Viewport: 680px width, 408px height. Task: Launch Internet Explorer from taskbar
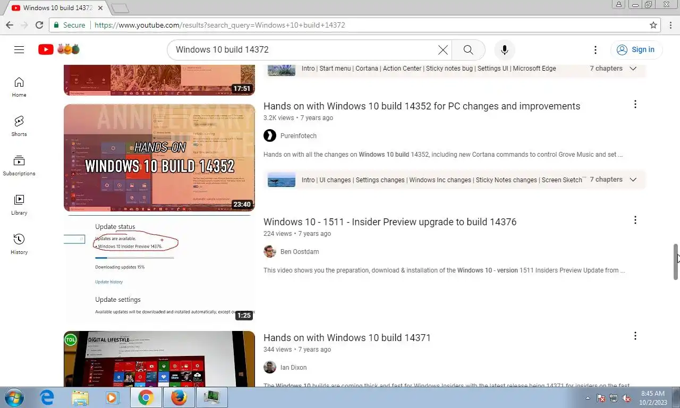pyautogui.click(x=47, y=397)
